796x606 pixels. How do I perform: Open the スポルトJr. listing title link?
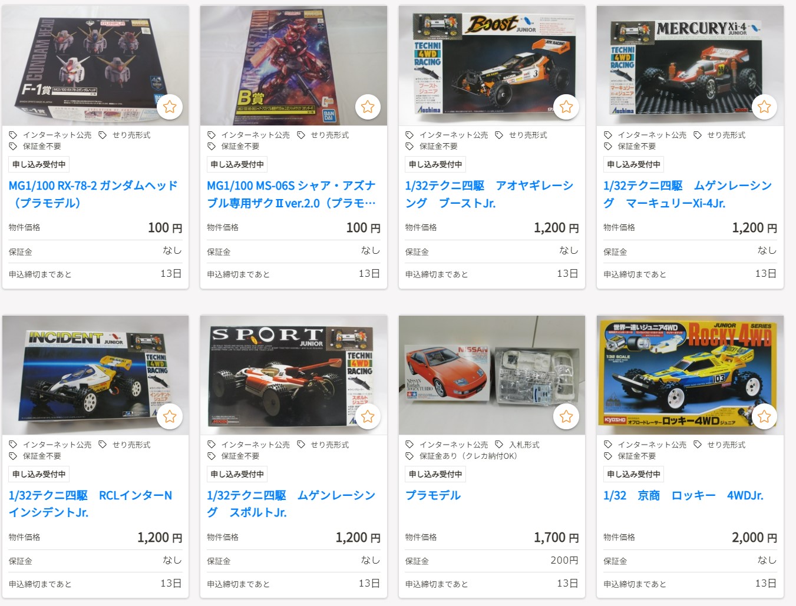291,504
